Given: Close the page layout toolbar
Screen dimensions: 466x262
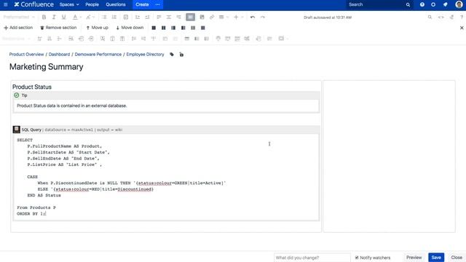Looking at the screenshot, I should click(462, 28).
